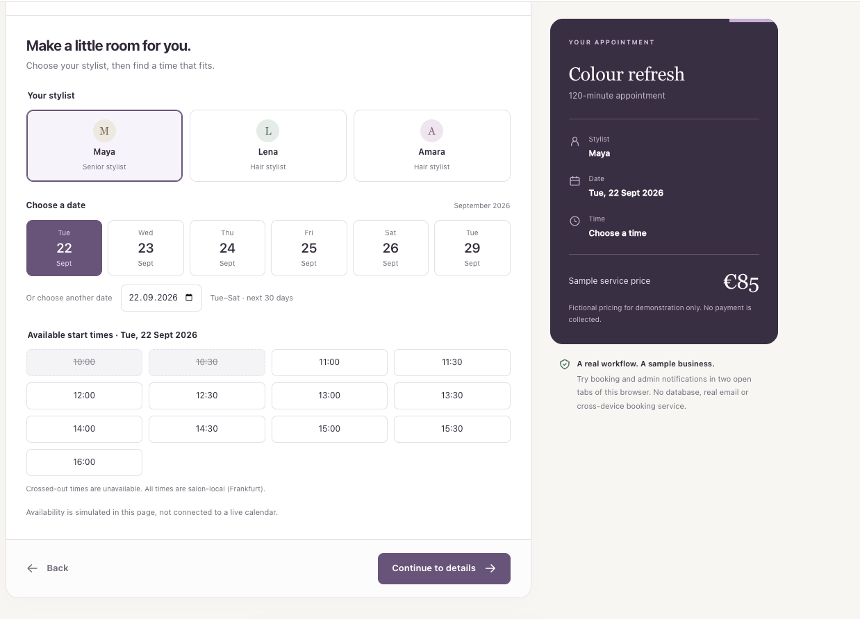Select Lena as your stylist
The height and width of the screenshot is (619, 860).
(268, 146)
